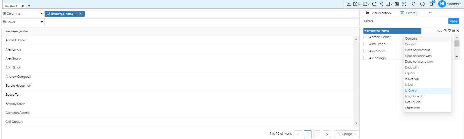Go to page 2 of results
464x139 pixels.
317,134
